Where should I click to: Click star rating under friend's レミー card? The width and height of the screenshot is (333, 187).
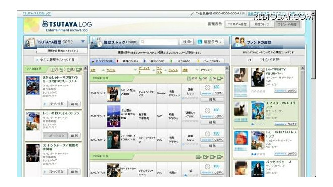pos(258,154)
